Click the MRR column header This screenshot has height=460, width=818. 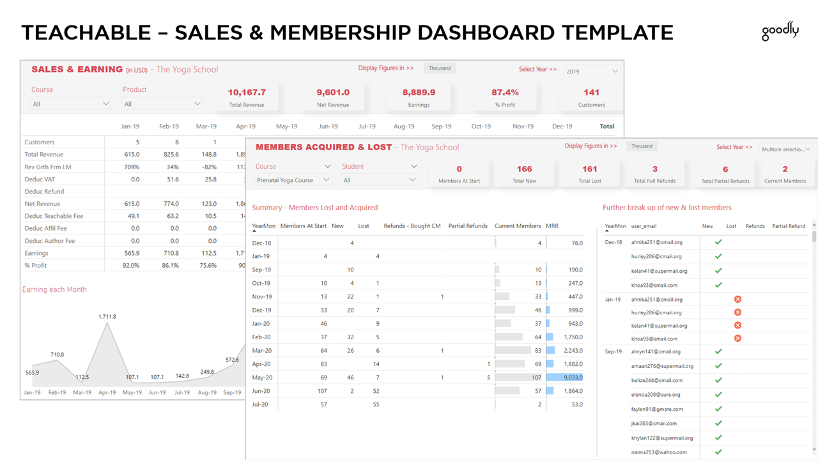click(x=552, y=226)
